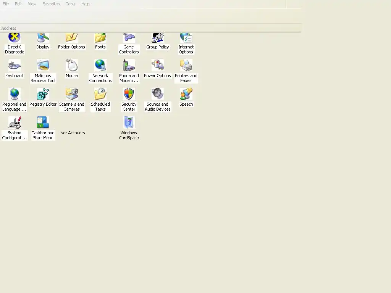The width and height of the screenshot is (391, 293).
Task: Open the Display control panel icon
Action: click(x=43, y=38)
